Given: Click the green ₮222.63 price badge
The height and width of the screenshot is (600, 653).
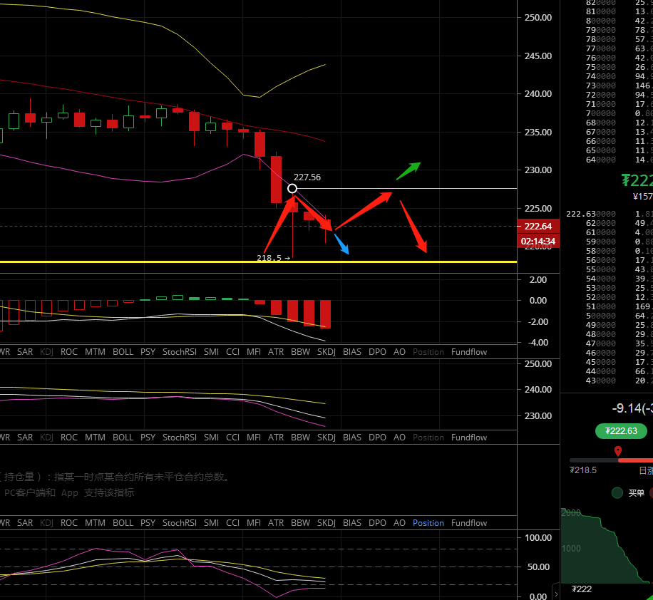Looking at the screenshot, I should 622,431.
